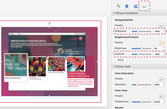167x109 pixels.
Task: Select the 'this must be the place' thumbnail
Action: coord(16,65)
